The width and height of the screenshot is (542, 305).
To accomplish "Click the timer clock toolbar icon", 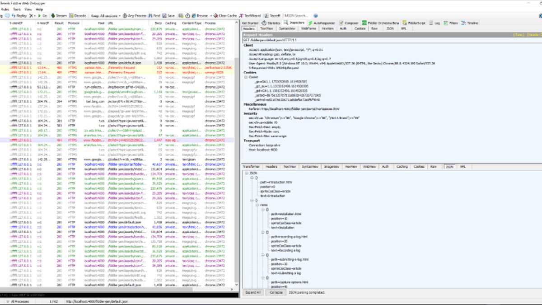I will [x=187, y=15].
